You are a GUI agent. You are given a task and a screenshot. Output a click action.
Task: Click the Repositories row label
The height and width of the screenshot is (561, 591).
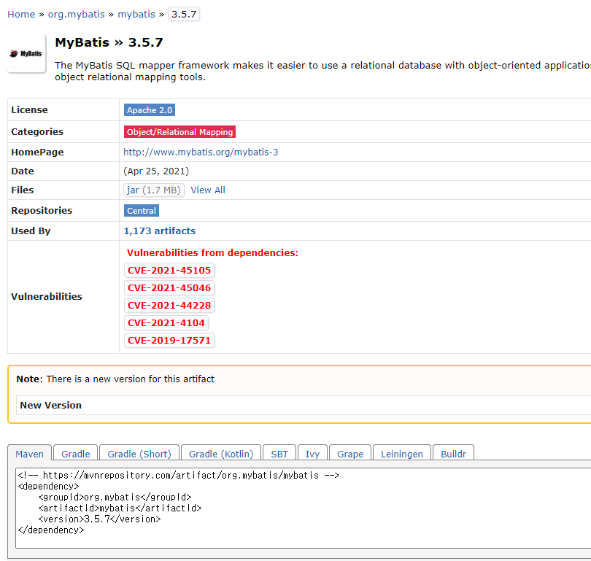pos(42,211)
